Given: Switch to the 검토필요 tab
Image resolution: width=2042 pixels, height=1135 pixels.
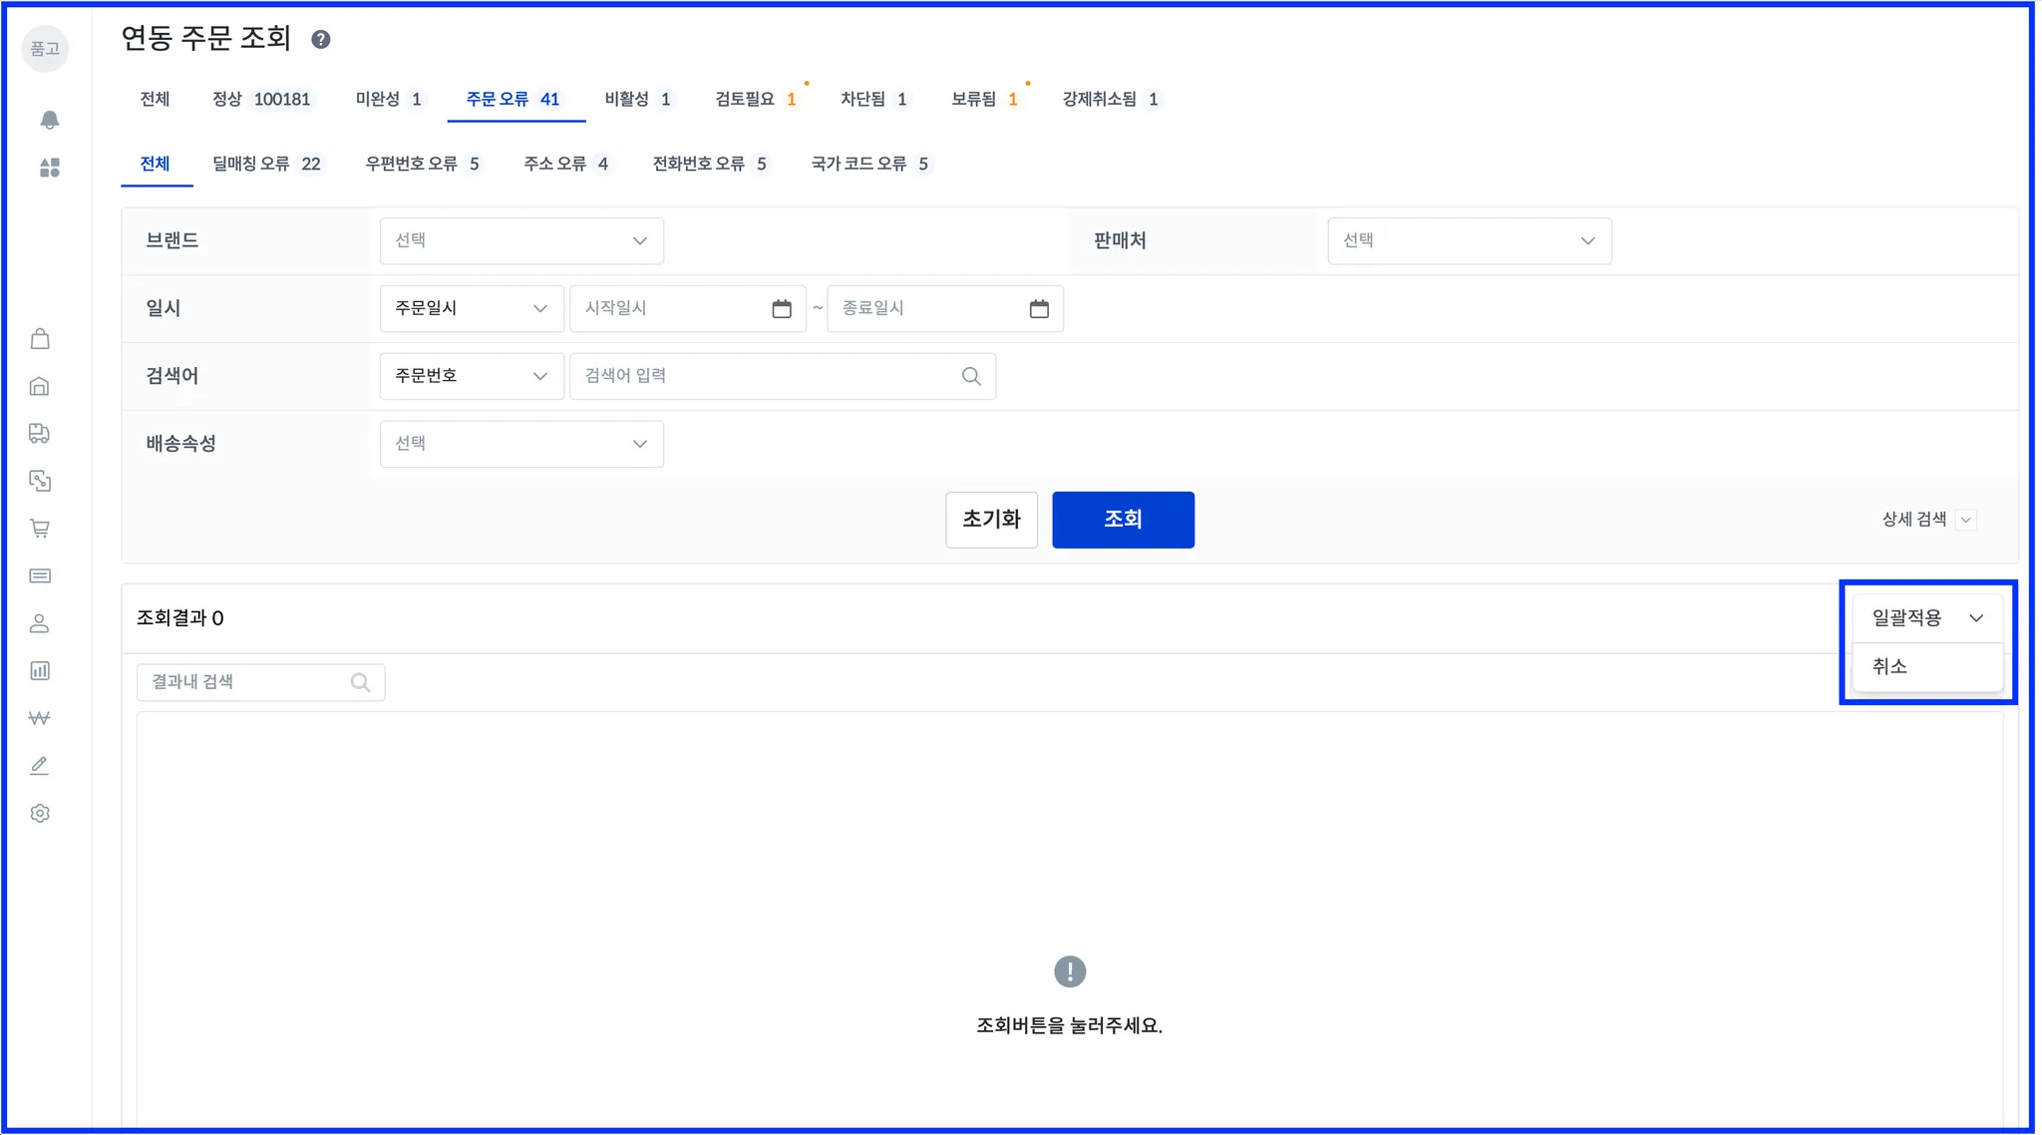Looking at the screenshot, I should tap(755, 99).
